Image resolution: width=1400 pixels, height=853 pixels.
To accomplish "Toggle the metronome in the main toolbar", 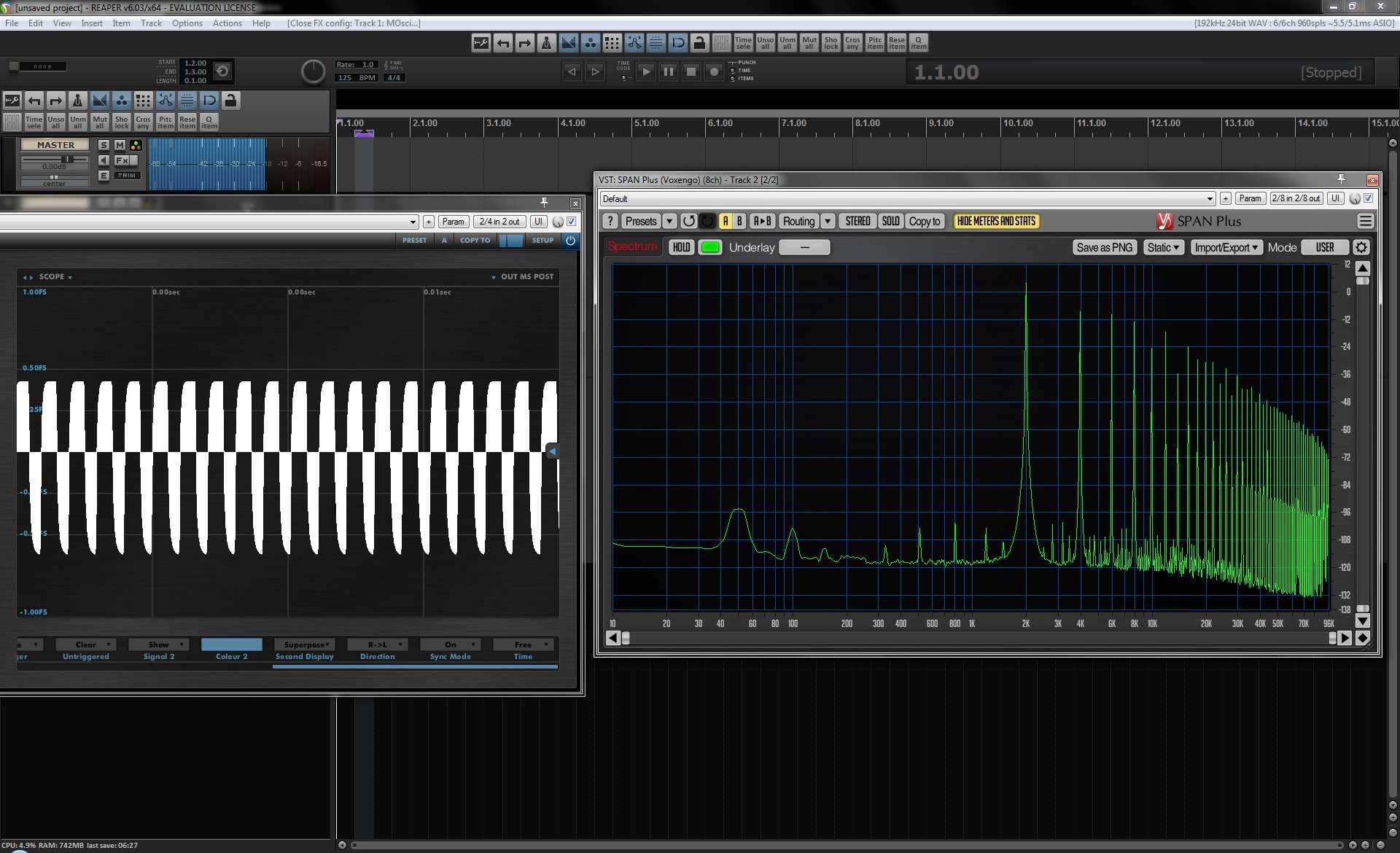I will pyautogui.click(x=546, y=43).
